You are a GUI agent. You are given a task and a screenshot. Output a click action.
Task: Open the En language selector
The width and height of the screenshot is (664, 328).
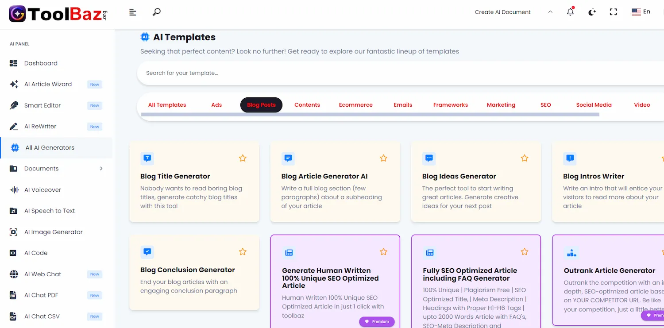click(x=641, y=12)
